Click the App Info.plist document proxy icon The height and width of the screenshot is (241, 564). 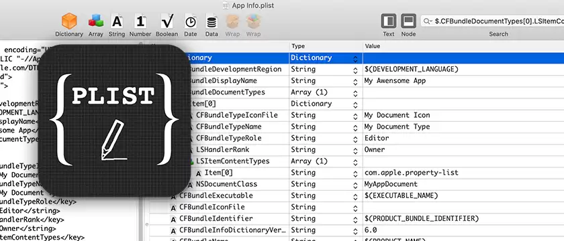(226, 5)
